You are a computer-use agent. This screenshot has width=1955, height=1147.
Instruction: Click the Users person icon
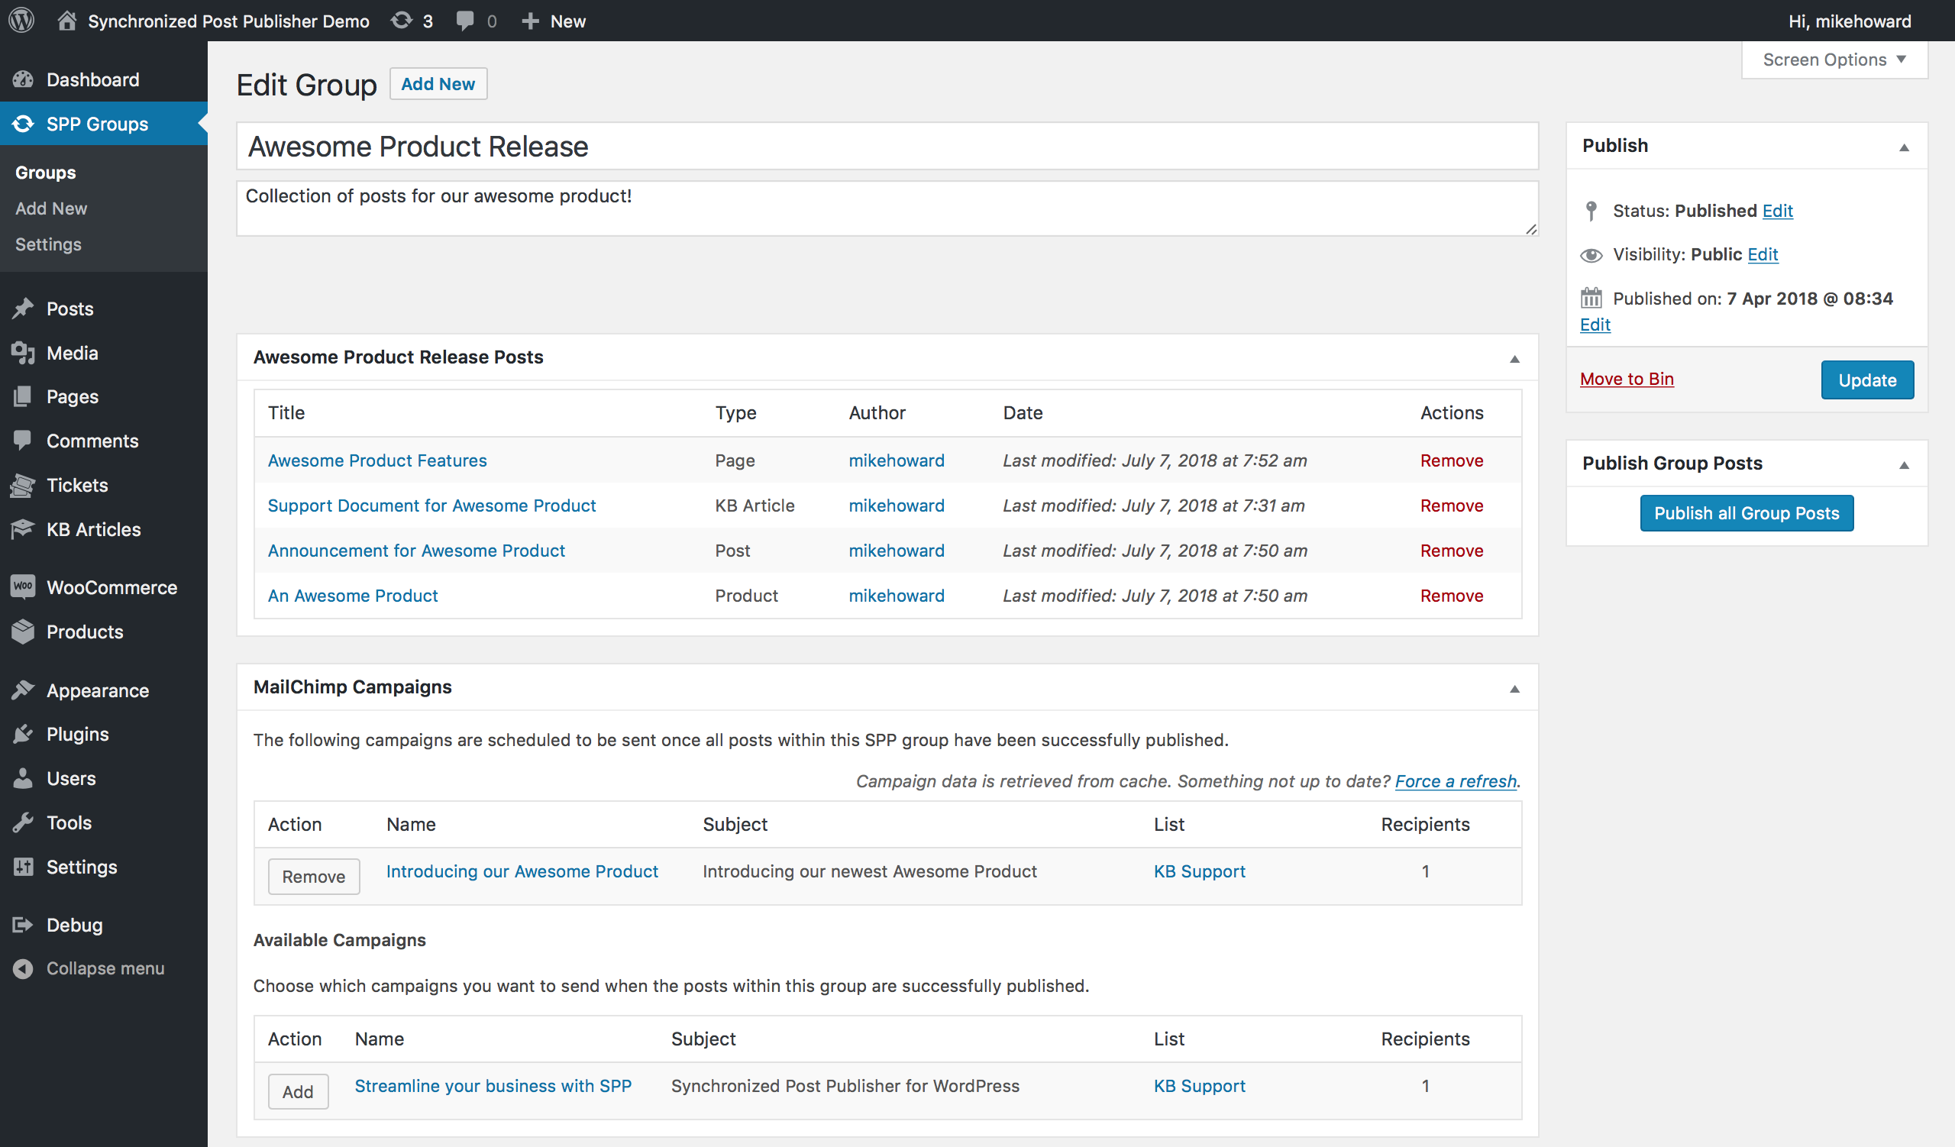(x=23, y=778)
